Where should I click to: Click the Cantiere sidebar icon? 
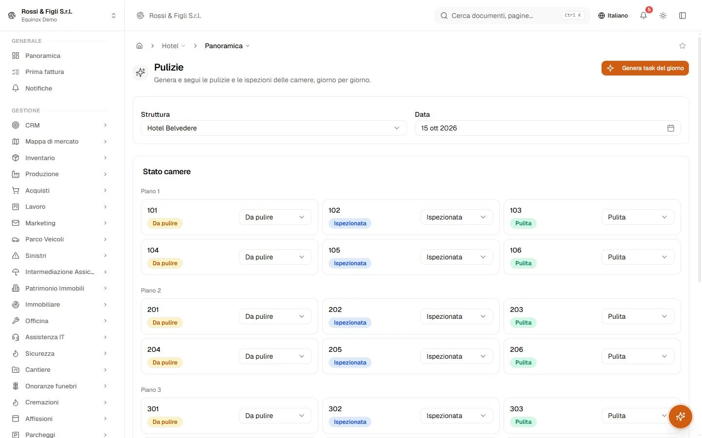pos(16,370)
